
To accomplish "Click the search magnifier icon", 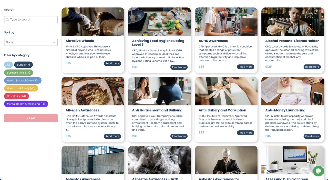I will tap(7, 20).
